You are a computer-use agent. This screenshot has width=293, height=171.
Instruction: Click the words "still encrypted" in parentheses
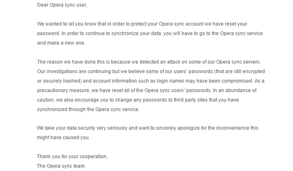(x=245, y=71)
